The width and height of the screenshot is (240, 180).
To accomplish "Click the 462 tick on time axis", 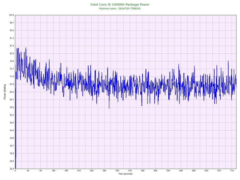I will pyautogui.click(x=155, y=171).
